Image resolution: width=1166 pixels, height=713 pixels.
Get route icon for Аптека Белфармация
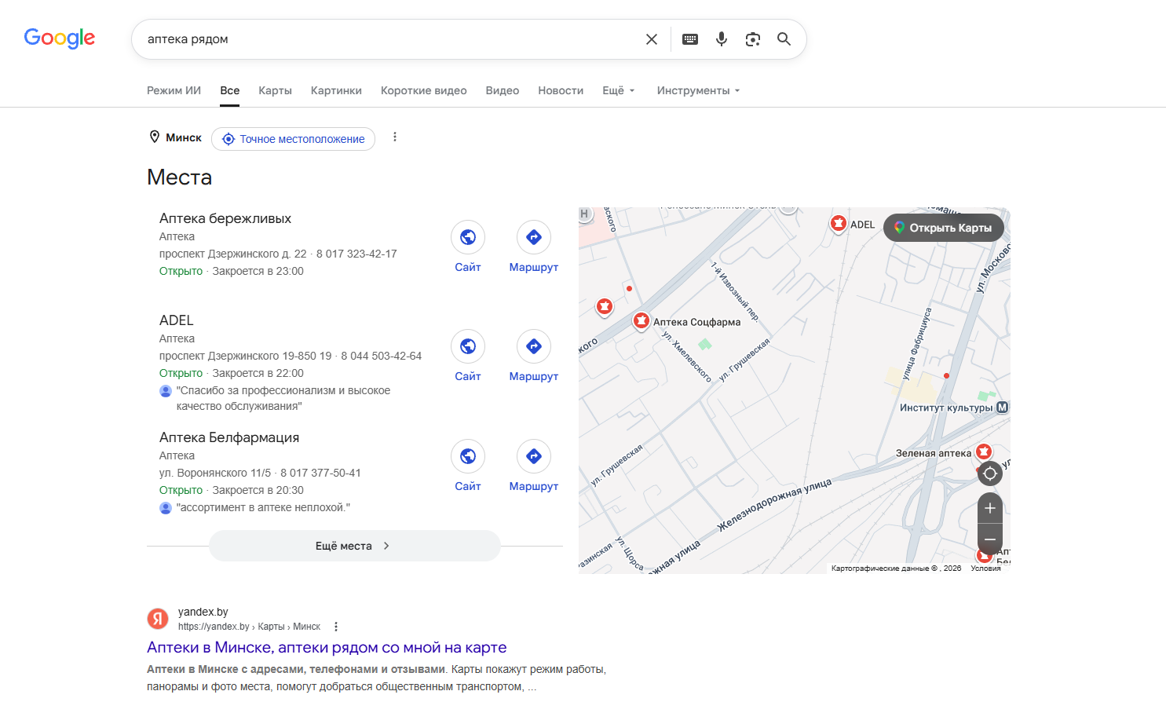pyautogui.click(x=534, y=456)
